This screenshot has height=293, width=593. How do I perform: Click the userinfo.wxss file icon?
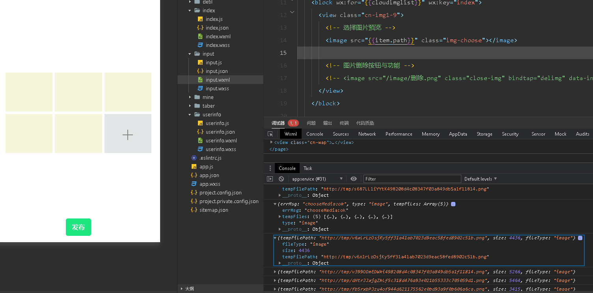coord(200,149)
